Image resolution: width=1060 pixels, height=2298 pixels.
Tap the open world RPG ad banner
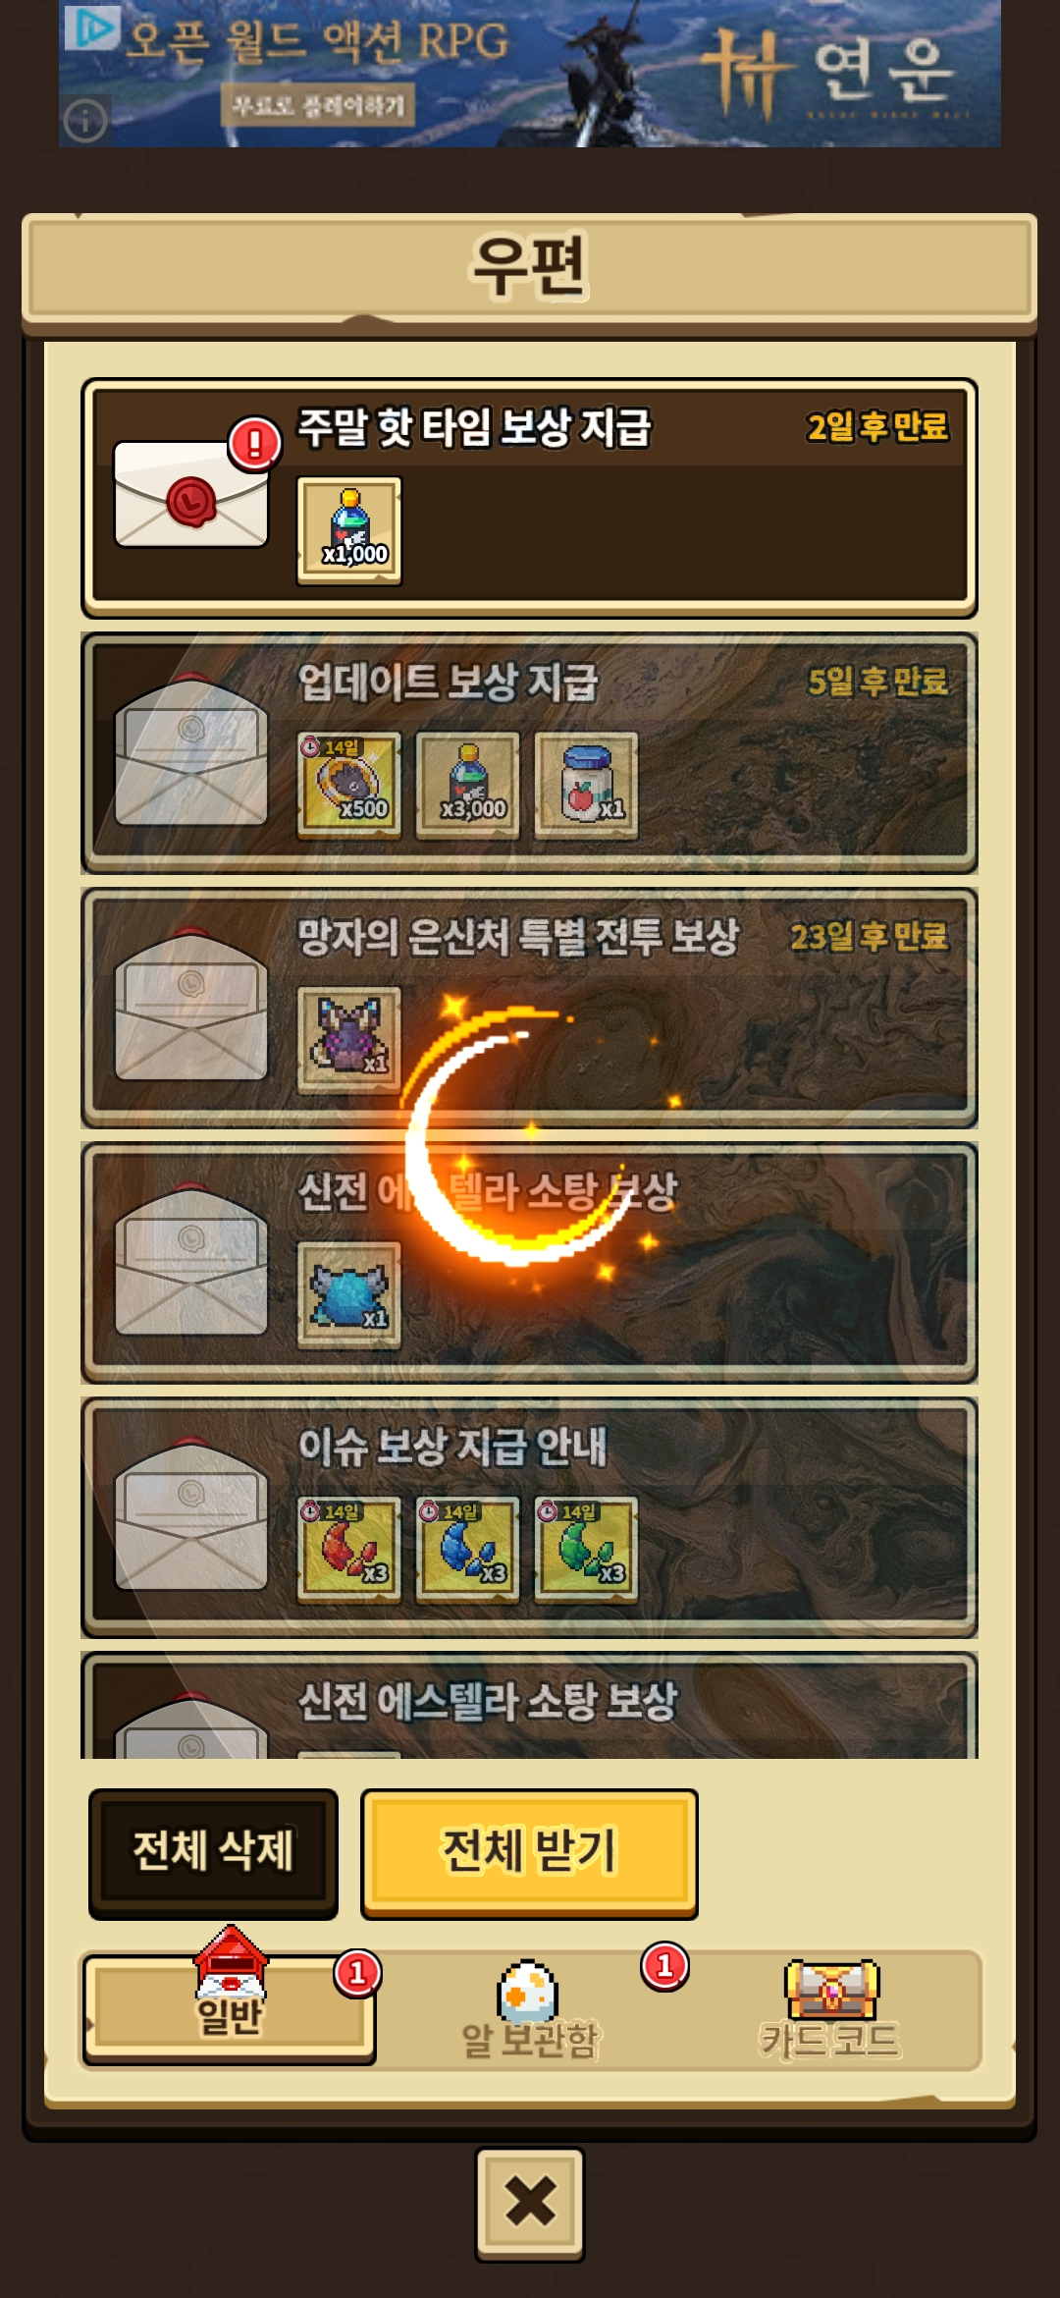point(530,74)
